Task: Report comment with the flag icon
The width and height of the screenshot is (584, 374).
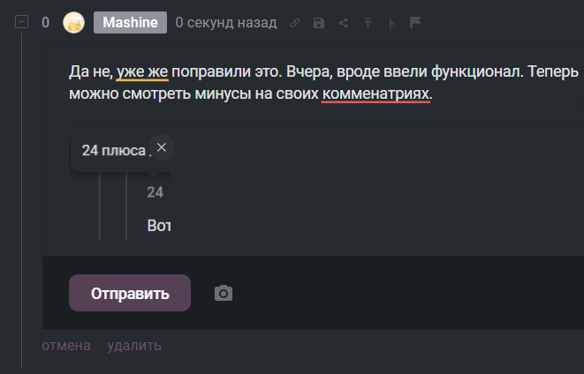Action: pos(415,23)
